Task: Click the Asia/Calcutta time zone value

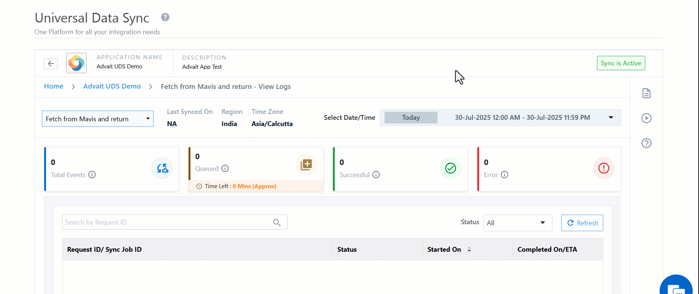Action: click(272, 124)
